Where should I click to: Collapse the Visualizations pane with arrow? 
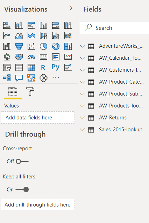click(71, 8)
